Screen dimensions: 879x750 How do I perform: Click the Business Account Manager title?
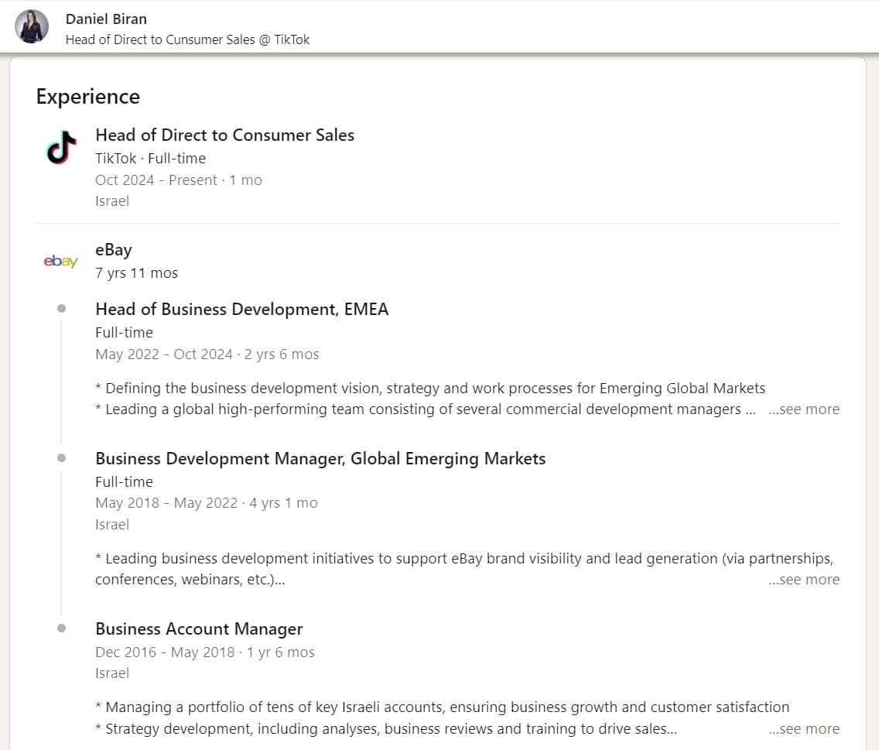(199, 629)
